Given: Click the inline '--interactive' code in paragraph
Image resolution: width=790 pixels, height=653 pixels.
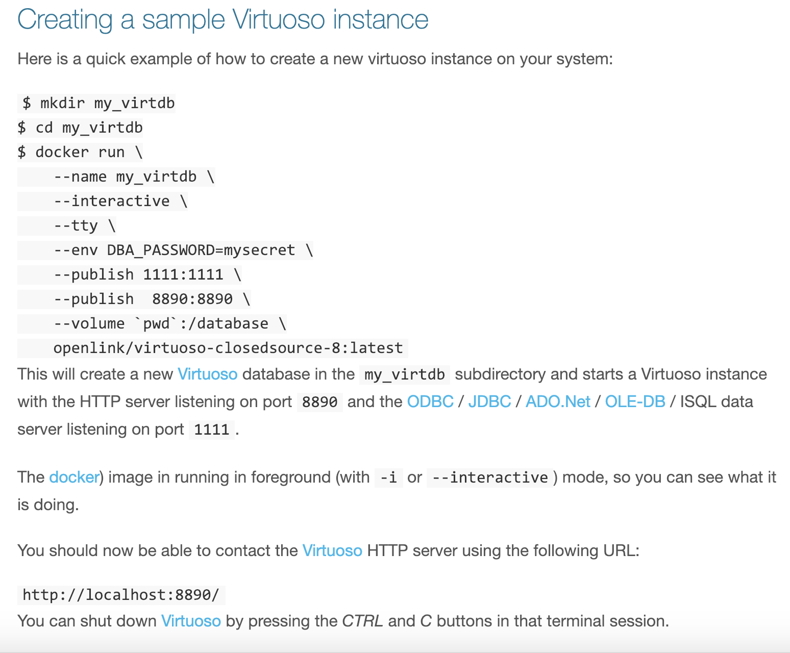Looking at the screenshot, I should pos(490,478).
